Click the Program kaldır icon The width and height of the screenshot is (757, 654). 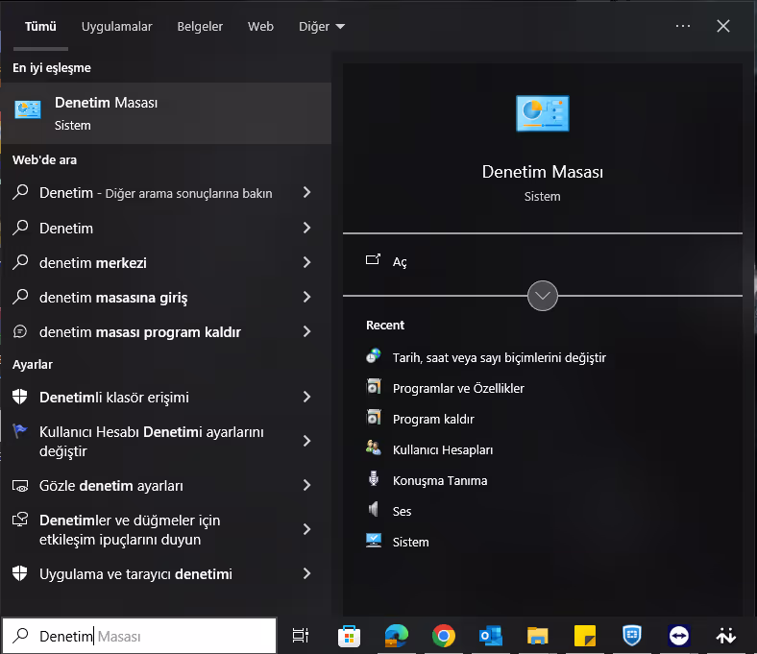(374, 418)
